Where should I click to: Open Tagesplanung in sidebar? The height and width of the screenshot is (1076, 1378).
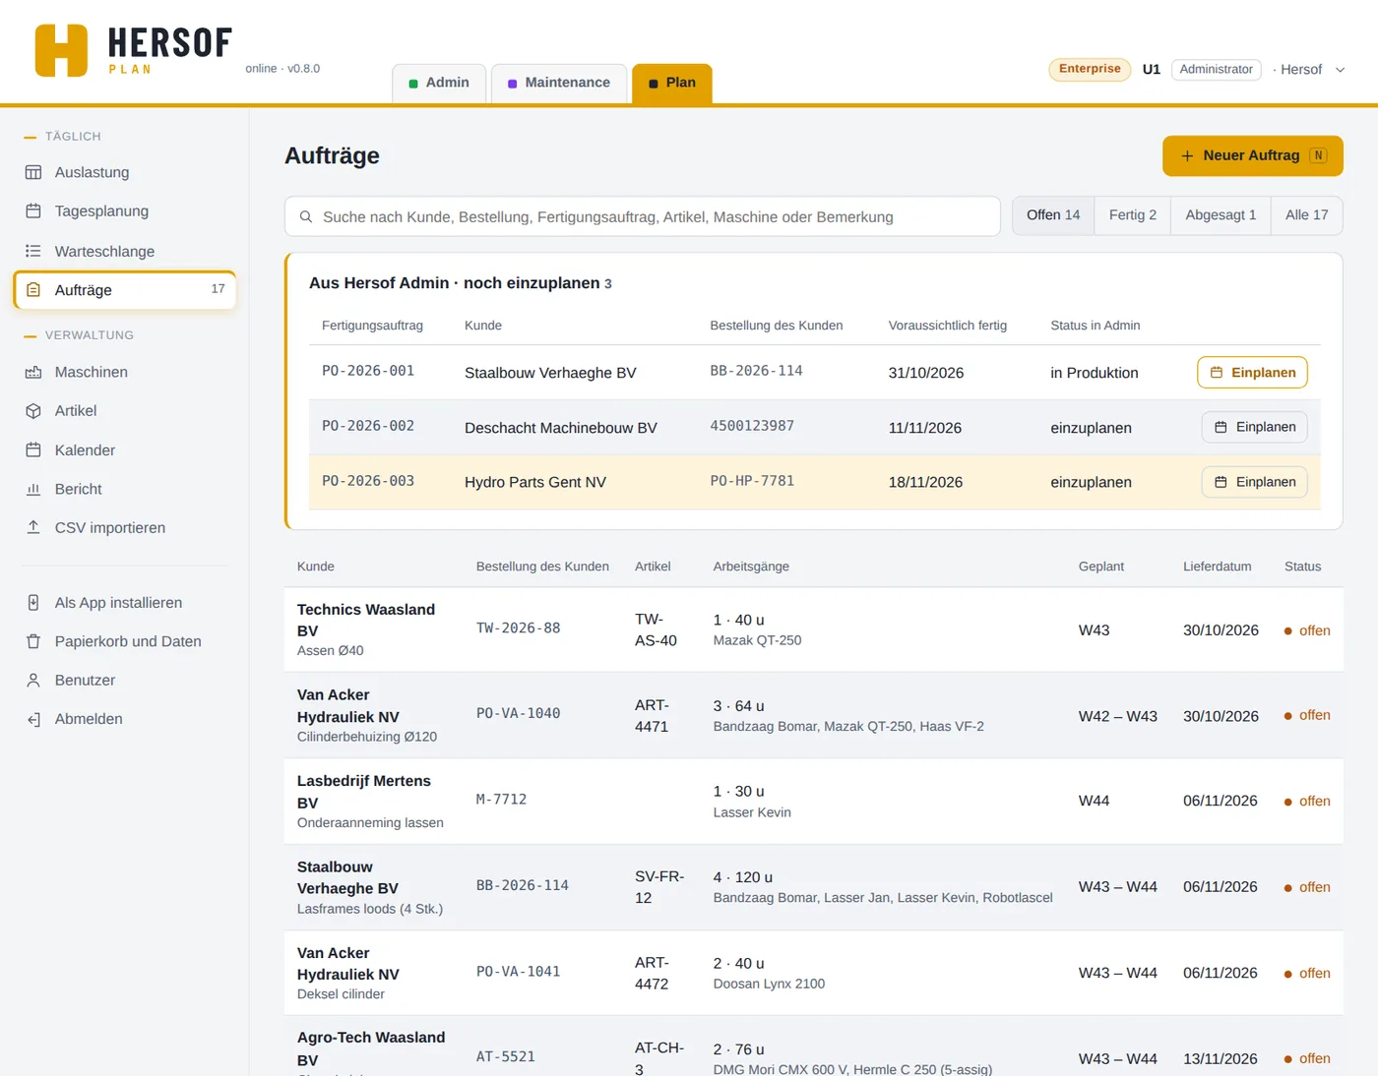point(125,211)
